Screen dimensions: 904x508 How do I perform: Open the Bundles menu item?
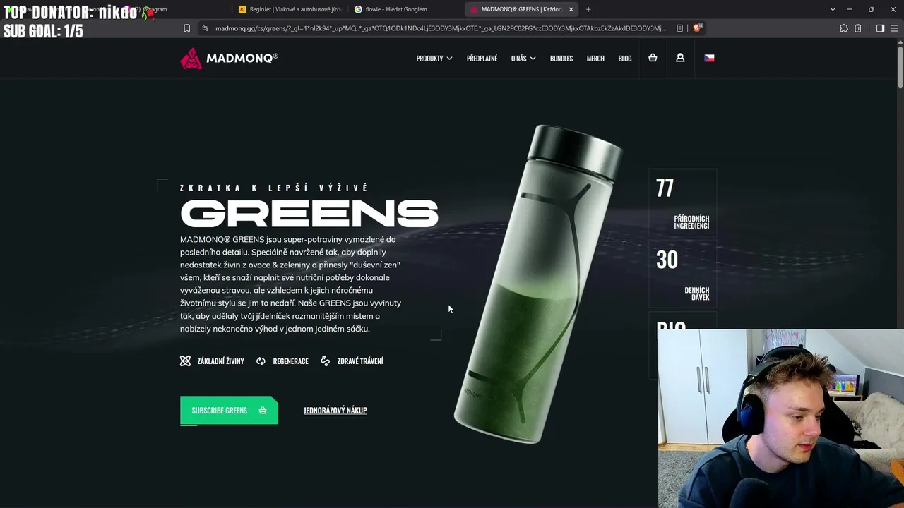tap(561, 58)
